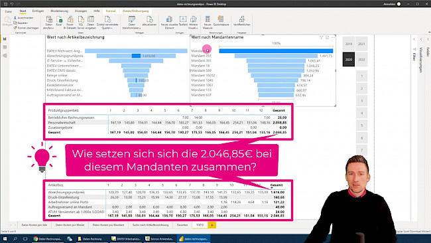The width and height of the screenshot is (431, 243).
Task: Go to the previous page tabs with the left arrow
Action: 11,225
